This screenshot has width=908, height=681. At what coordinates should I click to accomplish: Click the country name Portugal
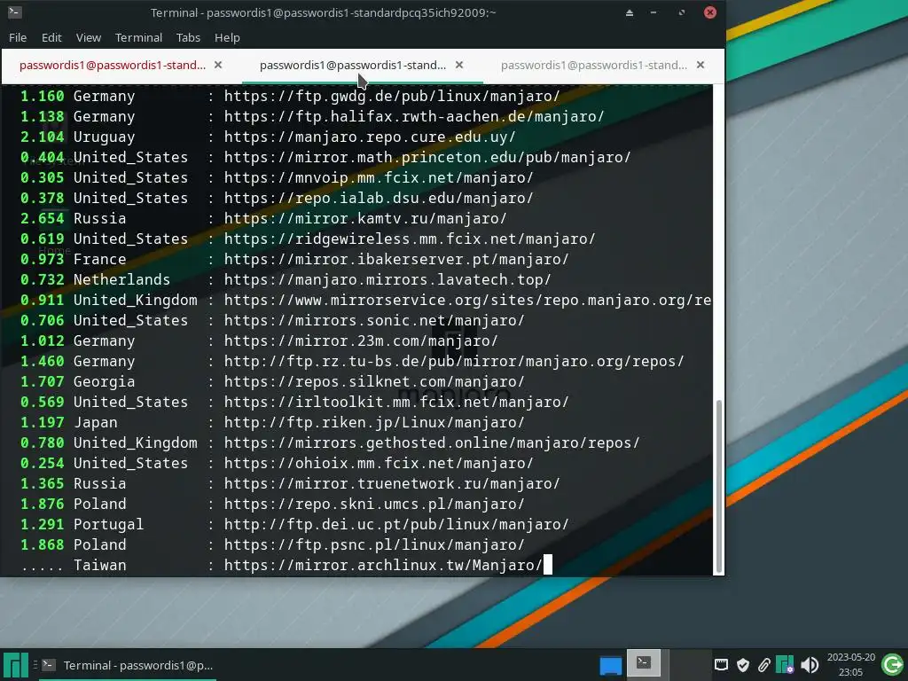pyautogui.click(x=108, y=525)
